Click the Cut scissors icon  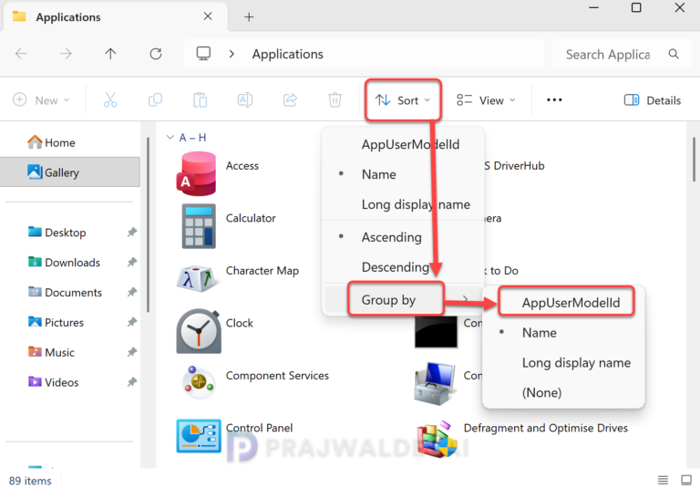pos(110,99)
